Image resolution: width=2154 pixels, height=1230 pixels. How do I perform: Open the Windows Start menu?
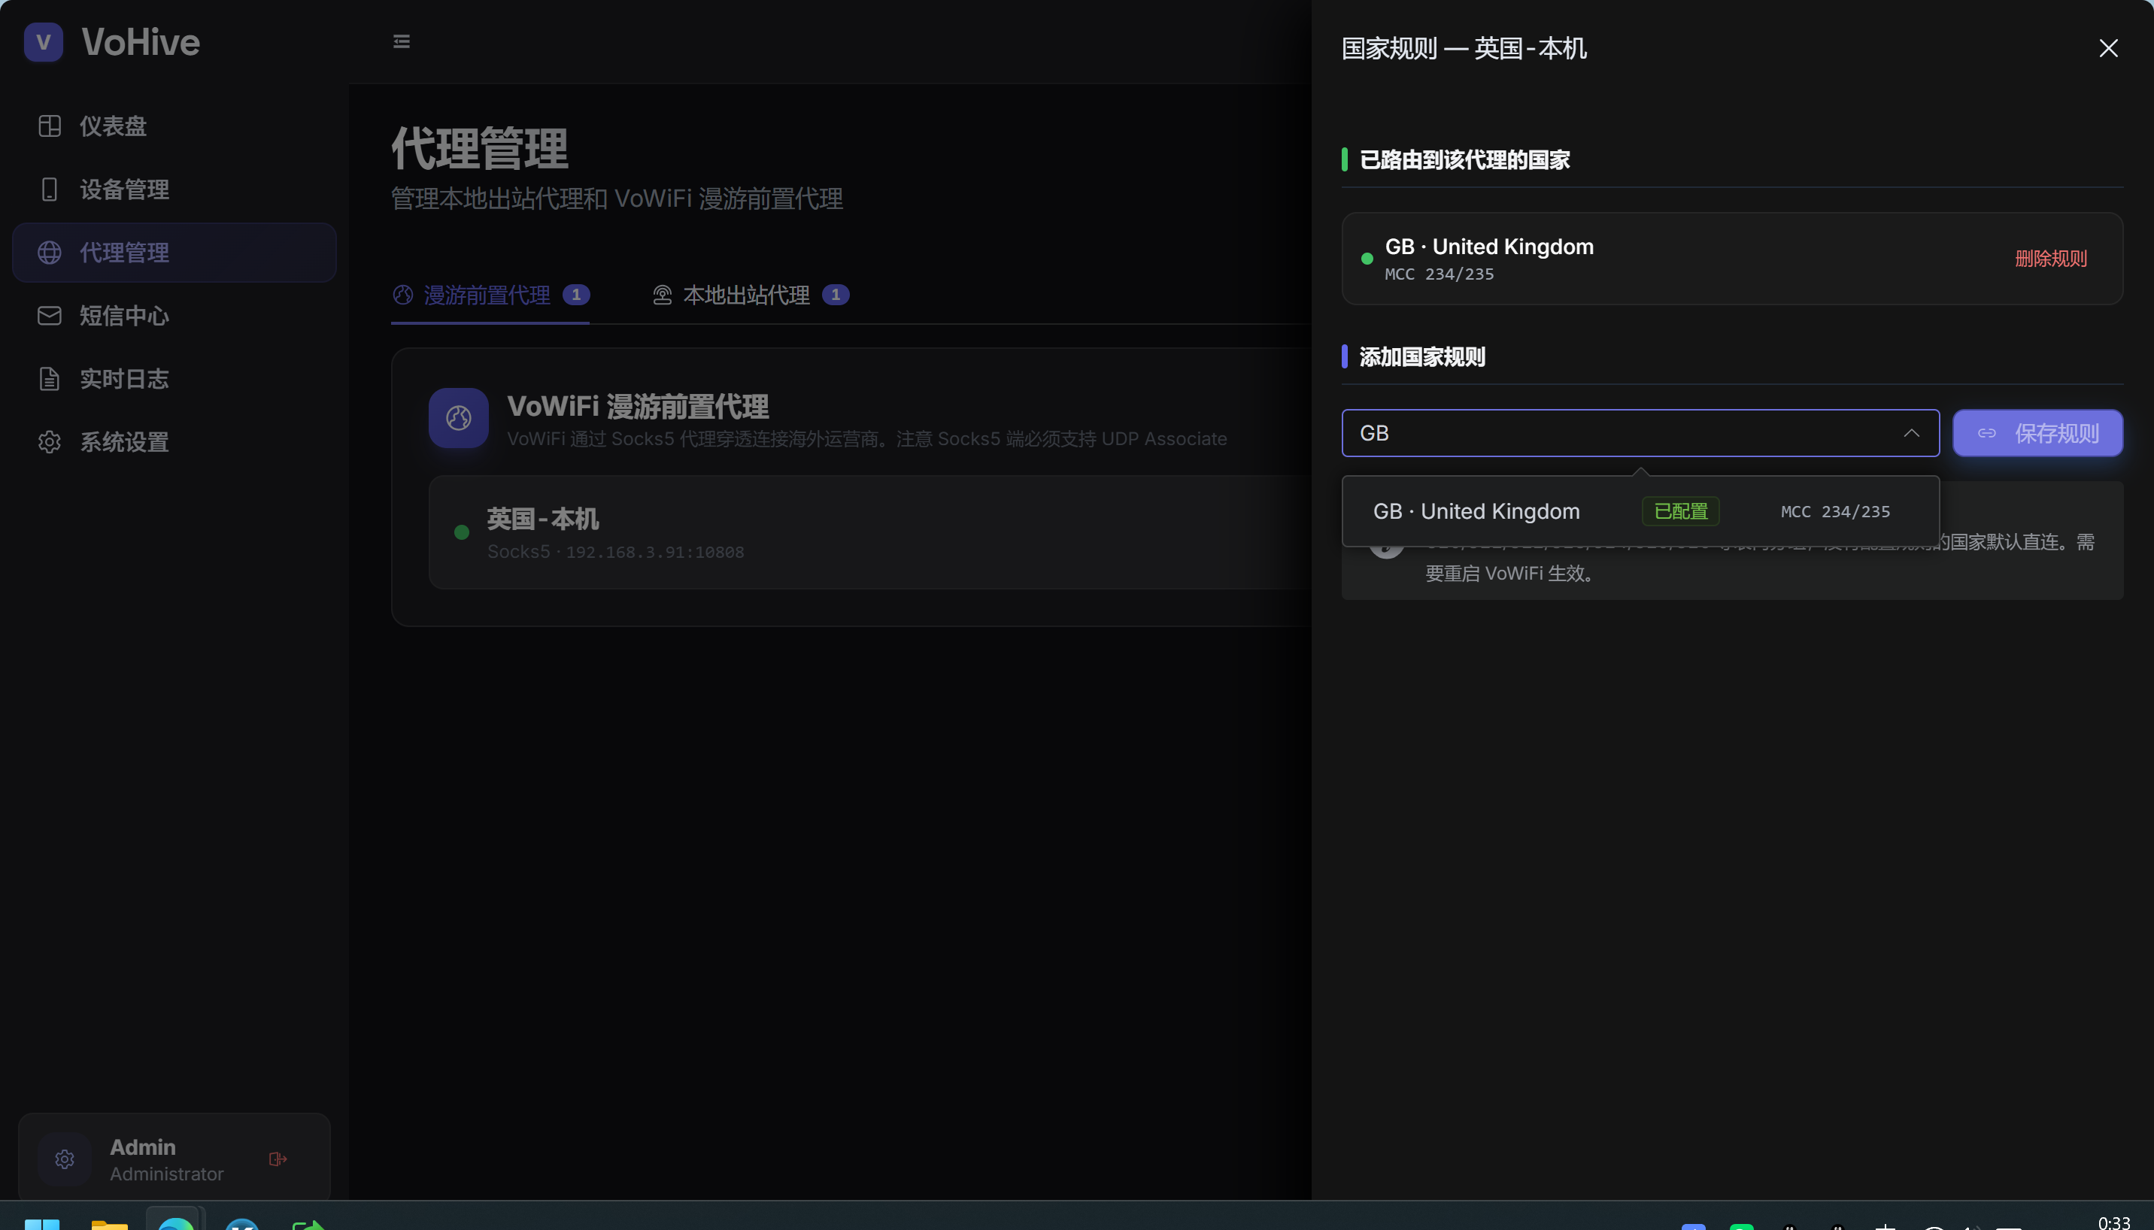point(42,1223)
